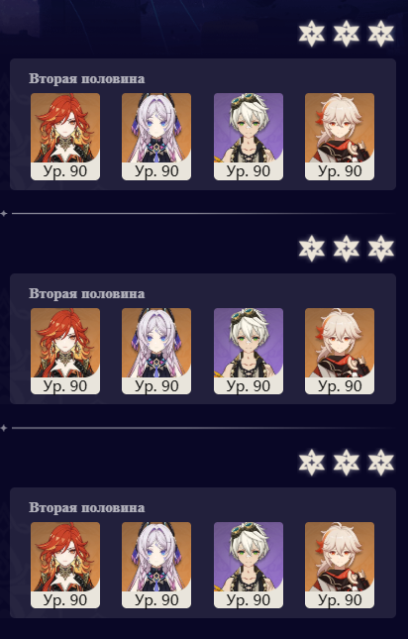Click Bennett's purple card in the top team
408x639 pixels.
click(249, 137)
